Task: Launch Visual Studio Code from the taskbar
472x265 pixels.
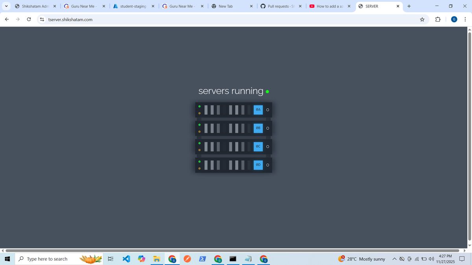Action: tap(126, 259)
